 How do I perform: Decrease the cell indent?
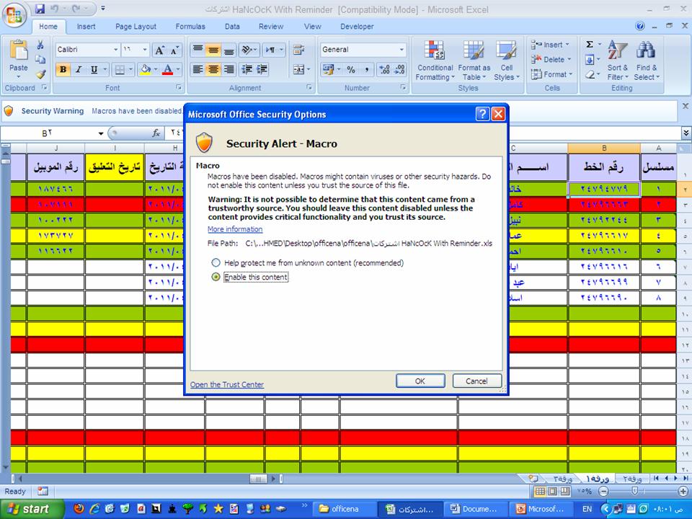pyautogui.click(x=247, y=70)
